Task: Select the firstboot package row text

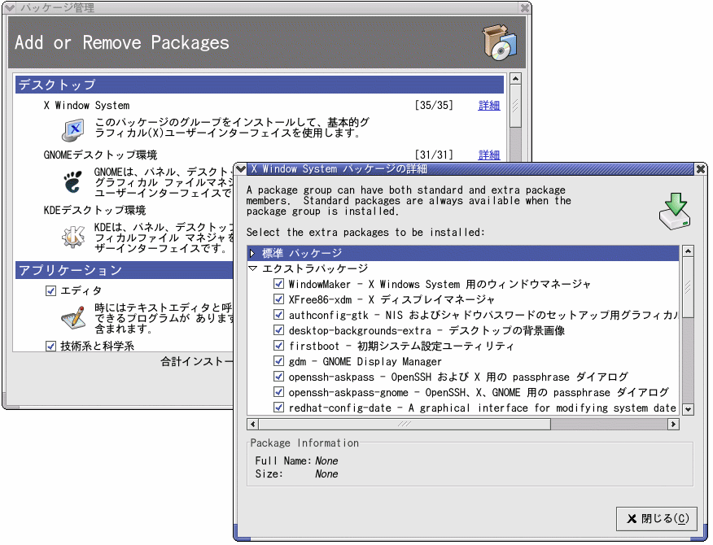Action: (x=401, y=346)
